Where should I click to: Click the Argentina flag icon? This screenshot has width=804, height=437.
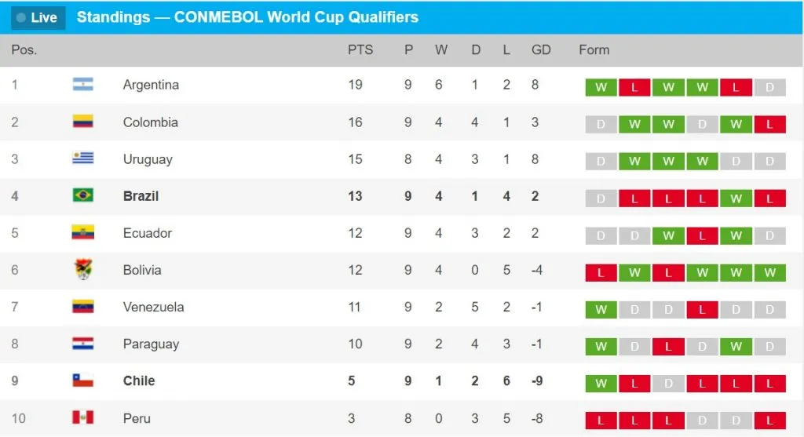82,85
